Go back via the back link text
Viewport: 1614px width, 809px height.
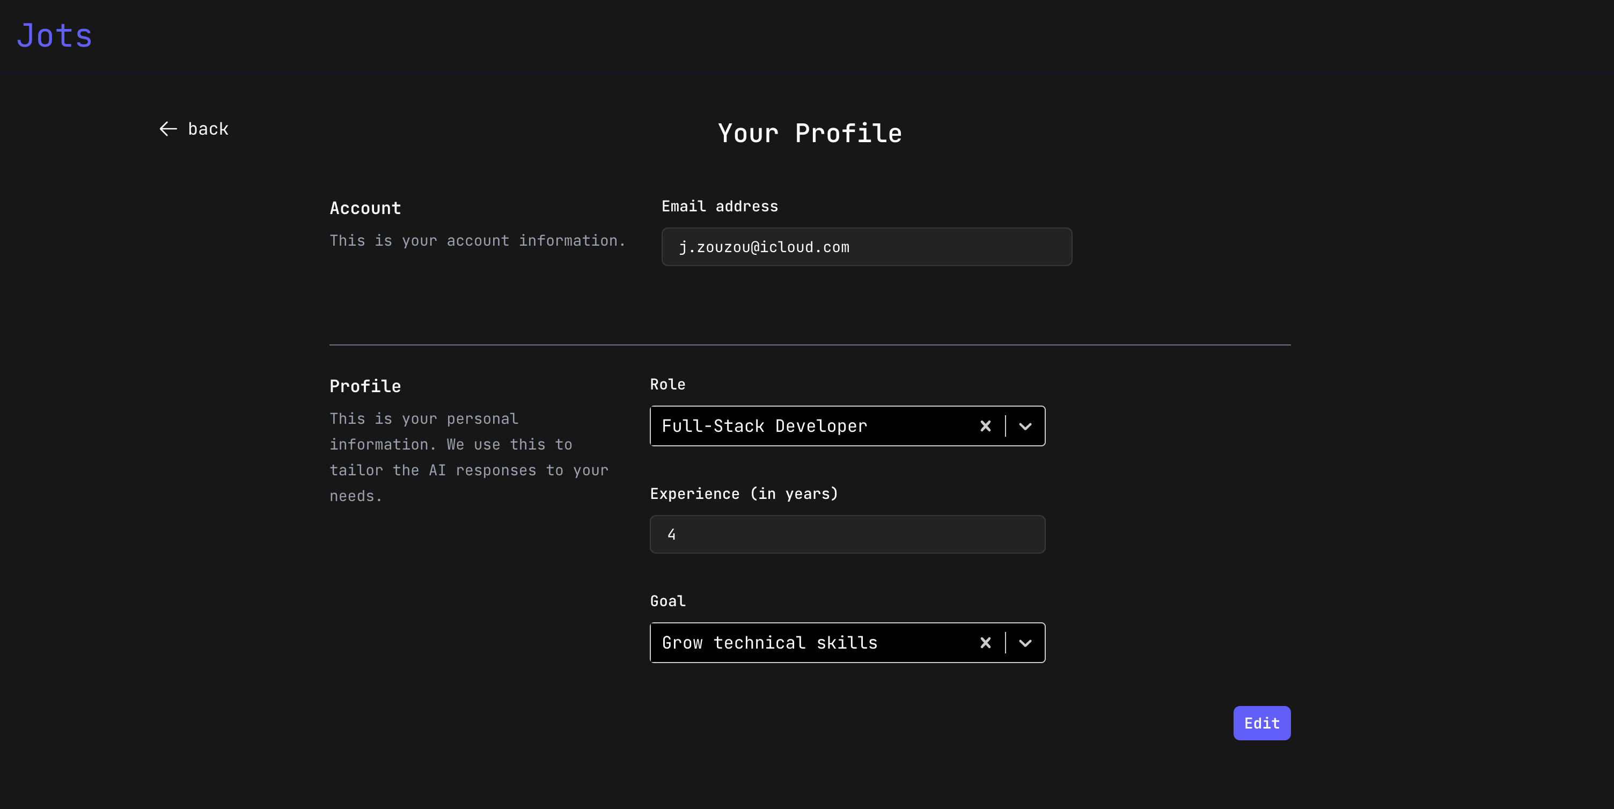pyautogui.click(x=208, y=129)
